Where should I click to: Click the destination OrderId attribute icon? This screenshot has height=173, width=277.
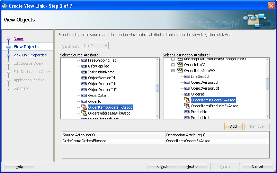pos(187,94)
